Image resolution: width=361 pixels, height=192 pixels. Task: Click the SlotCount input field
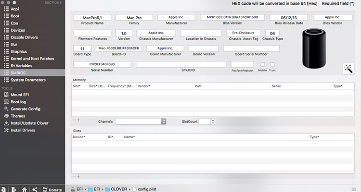pyautogui.click(x=205, y=121)
